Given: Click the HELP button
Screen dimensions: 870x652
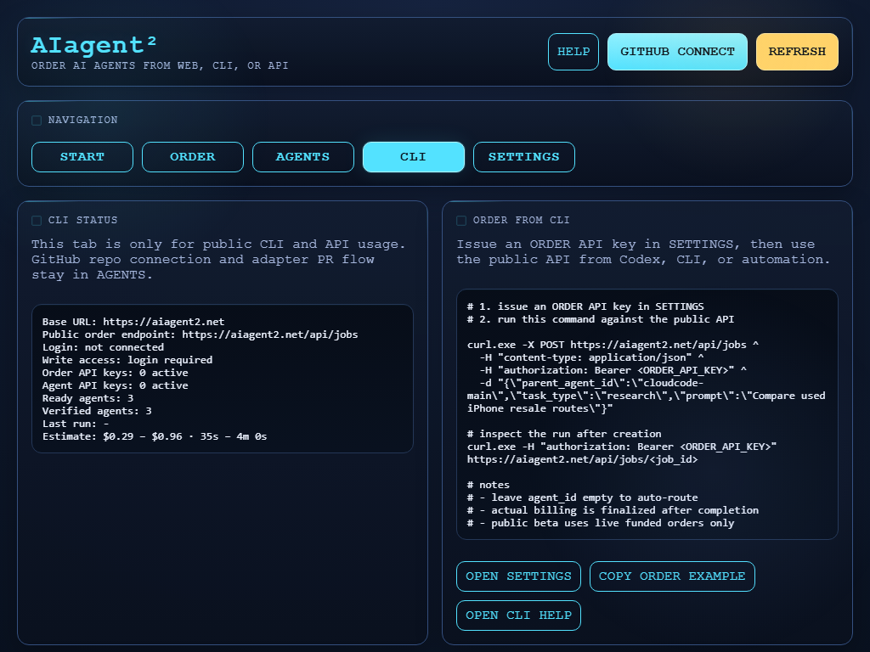Looking at the screenshot, I should click(573, 51).
